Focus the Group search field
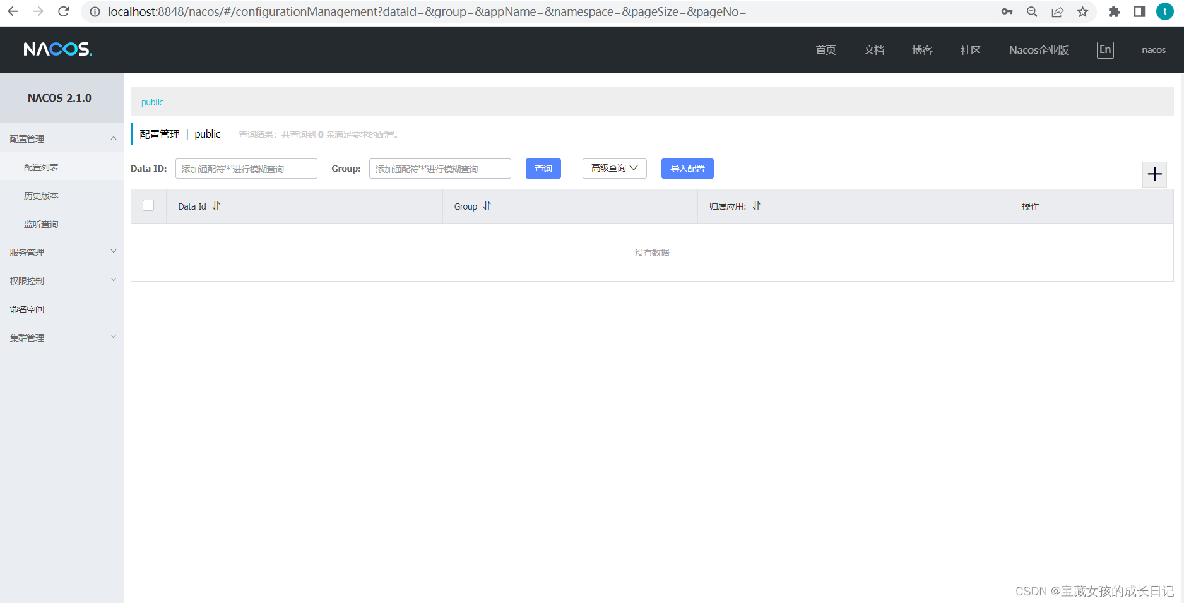 point(440,169)
